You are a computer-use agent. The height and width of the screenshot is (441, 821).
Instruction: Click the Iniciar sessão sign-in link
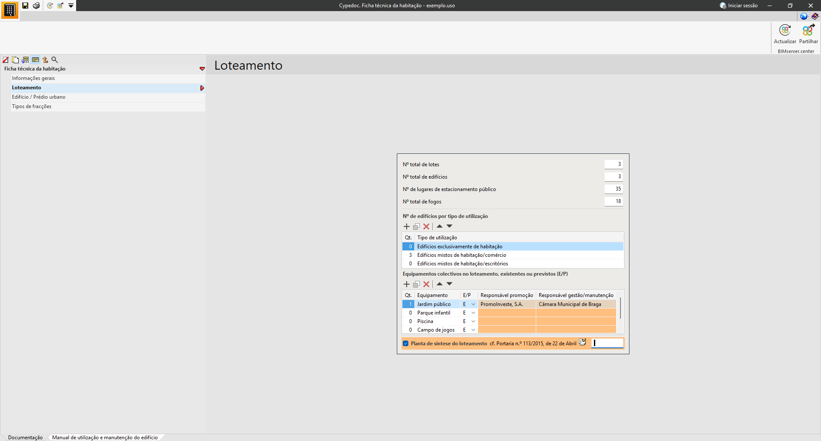pyautogui.click(x=739, y=6)
